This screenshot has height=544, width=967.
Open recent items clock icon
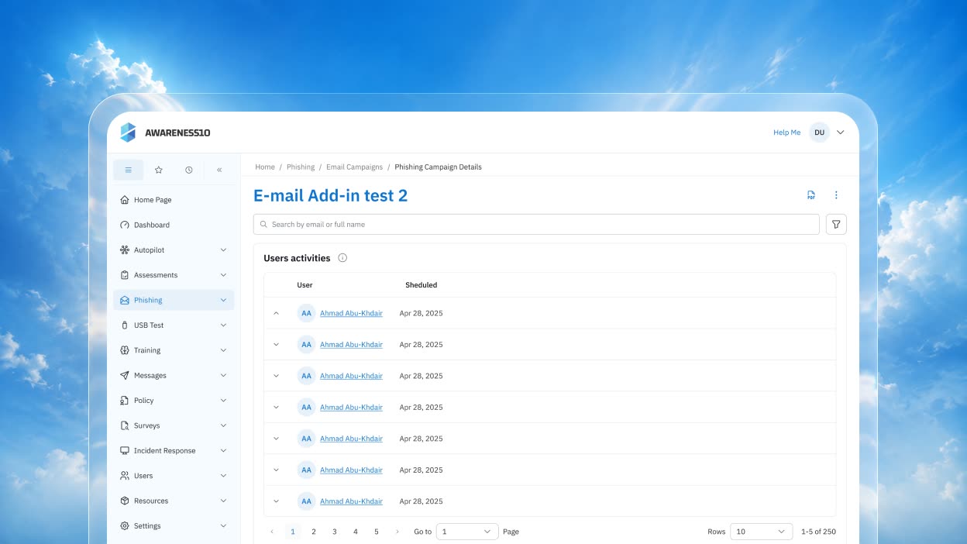(x=189, y=170)
